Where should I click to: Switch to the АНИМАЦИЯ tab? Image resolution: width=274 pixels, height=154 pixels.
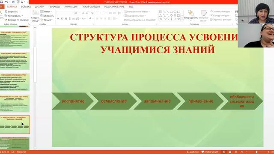click(x=71, y=7)
